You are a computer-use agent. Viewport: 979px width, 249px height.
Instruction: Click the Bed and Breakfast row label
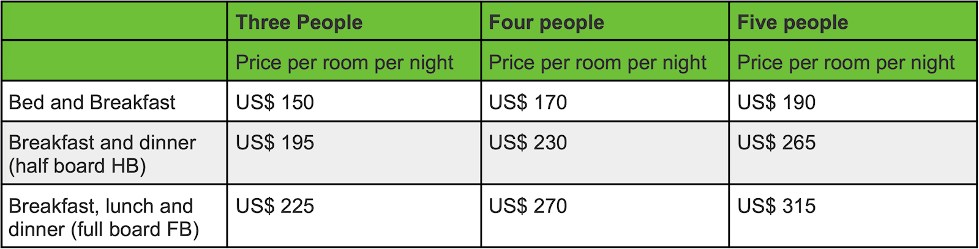pyautogui.click(x=92, y=102)
